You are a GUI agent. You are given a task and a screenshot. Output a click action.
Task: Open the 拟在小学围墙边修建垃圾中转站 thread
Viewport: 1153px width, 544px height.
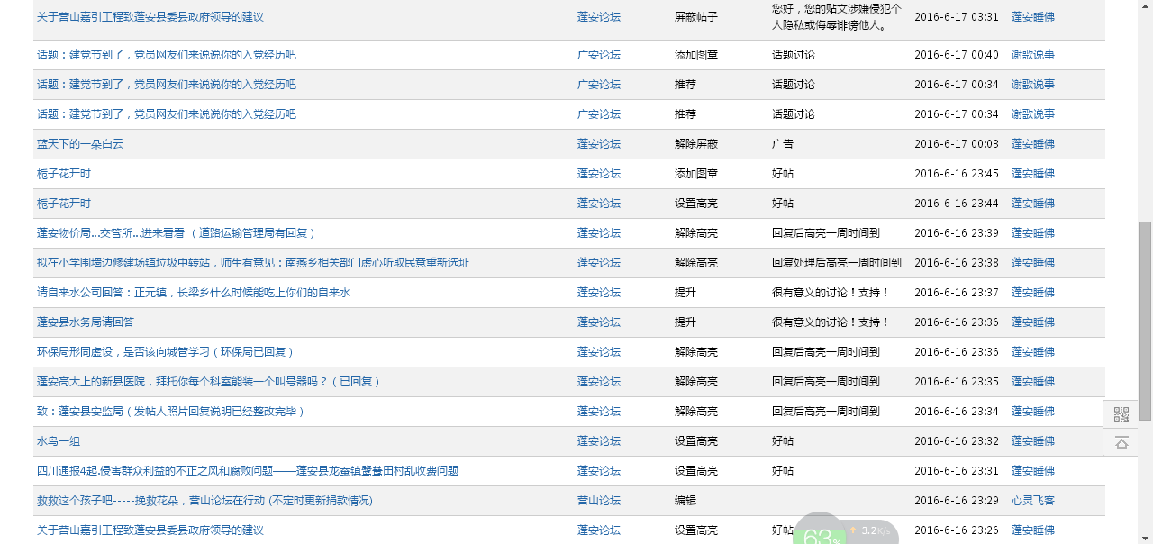point(252,263)
